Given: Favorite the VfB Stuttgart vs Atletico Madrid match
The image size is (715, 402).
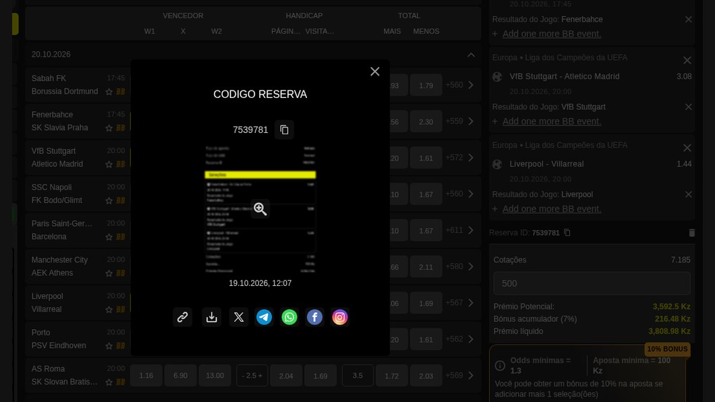Looking at the screenshot, I should [x=109, y=164].
